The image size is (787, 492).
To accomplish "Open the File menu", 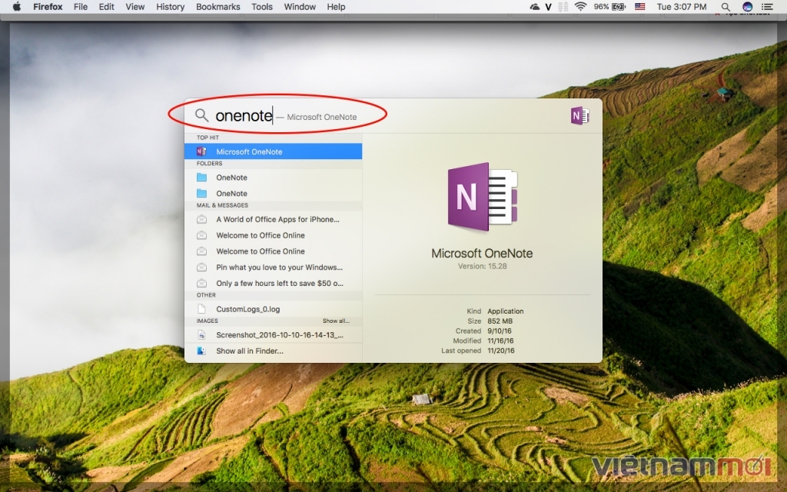I will tap(80, 6).
